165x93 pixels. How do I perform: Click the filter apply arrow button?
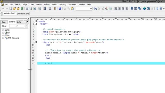point(26,26)
